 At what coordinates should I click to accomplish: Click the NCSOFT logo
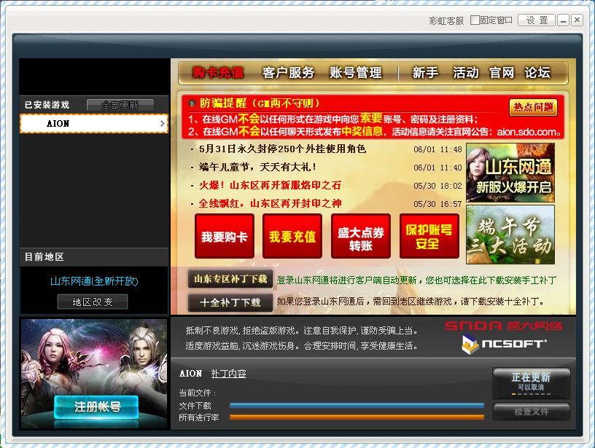coord(505,344)
